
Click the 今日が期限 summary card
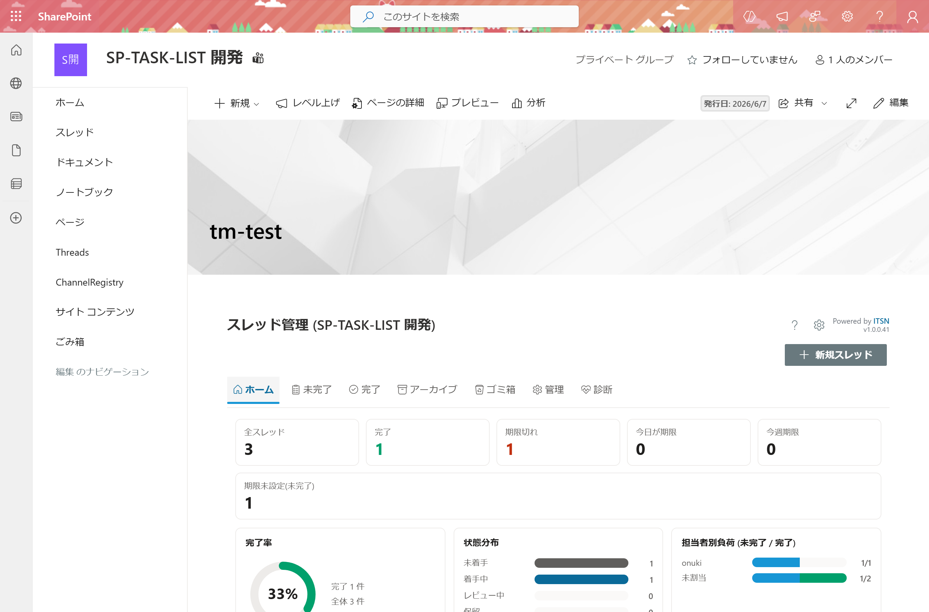pyautogui.click(x=689, y=442)
